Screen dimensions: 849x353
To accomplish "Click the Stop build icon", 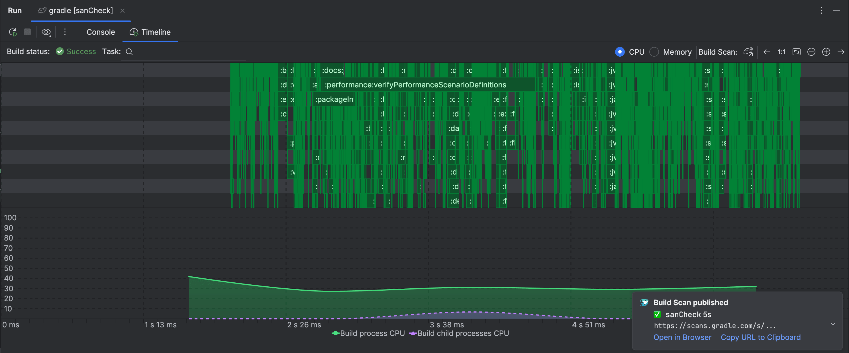I will [27, 32].
